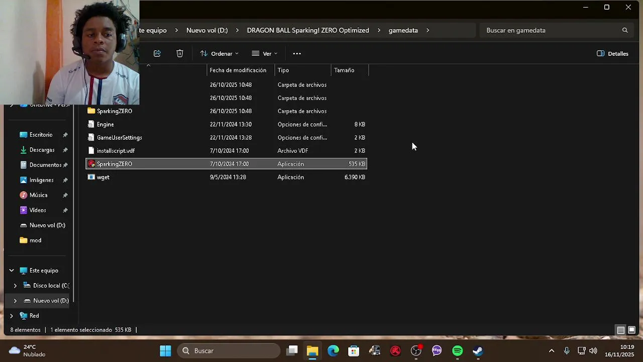Unpin Imágenes using its pin icon

65,180
